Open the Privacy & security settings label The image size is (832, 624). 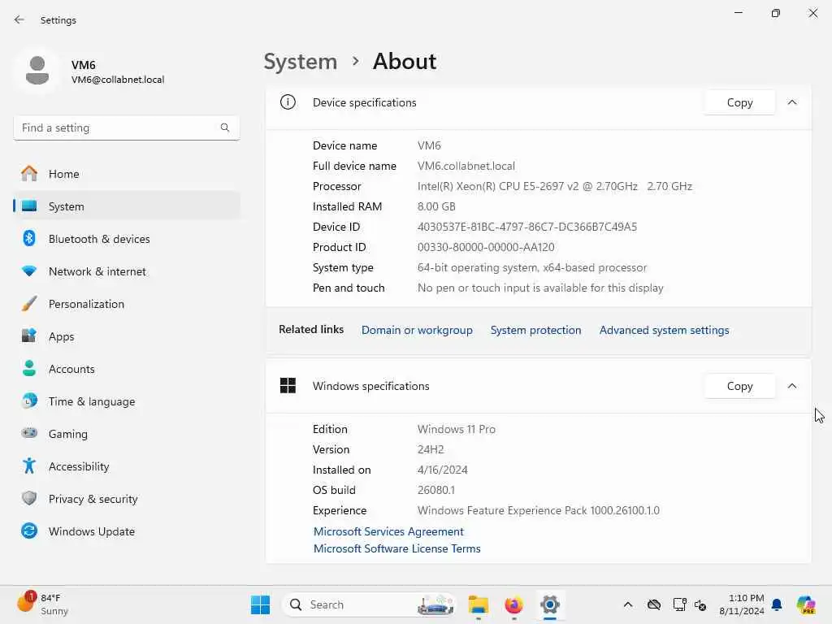point(93,499)
